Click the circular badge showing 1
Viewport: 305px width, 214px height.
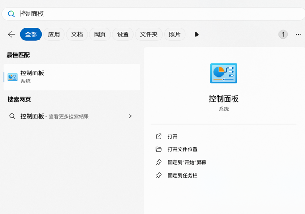tap(283, 35)
